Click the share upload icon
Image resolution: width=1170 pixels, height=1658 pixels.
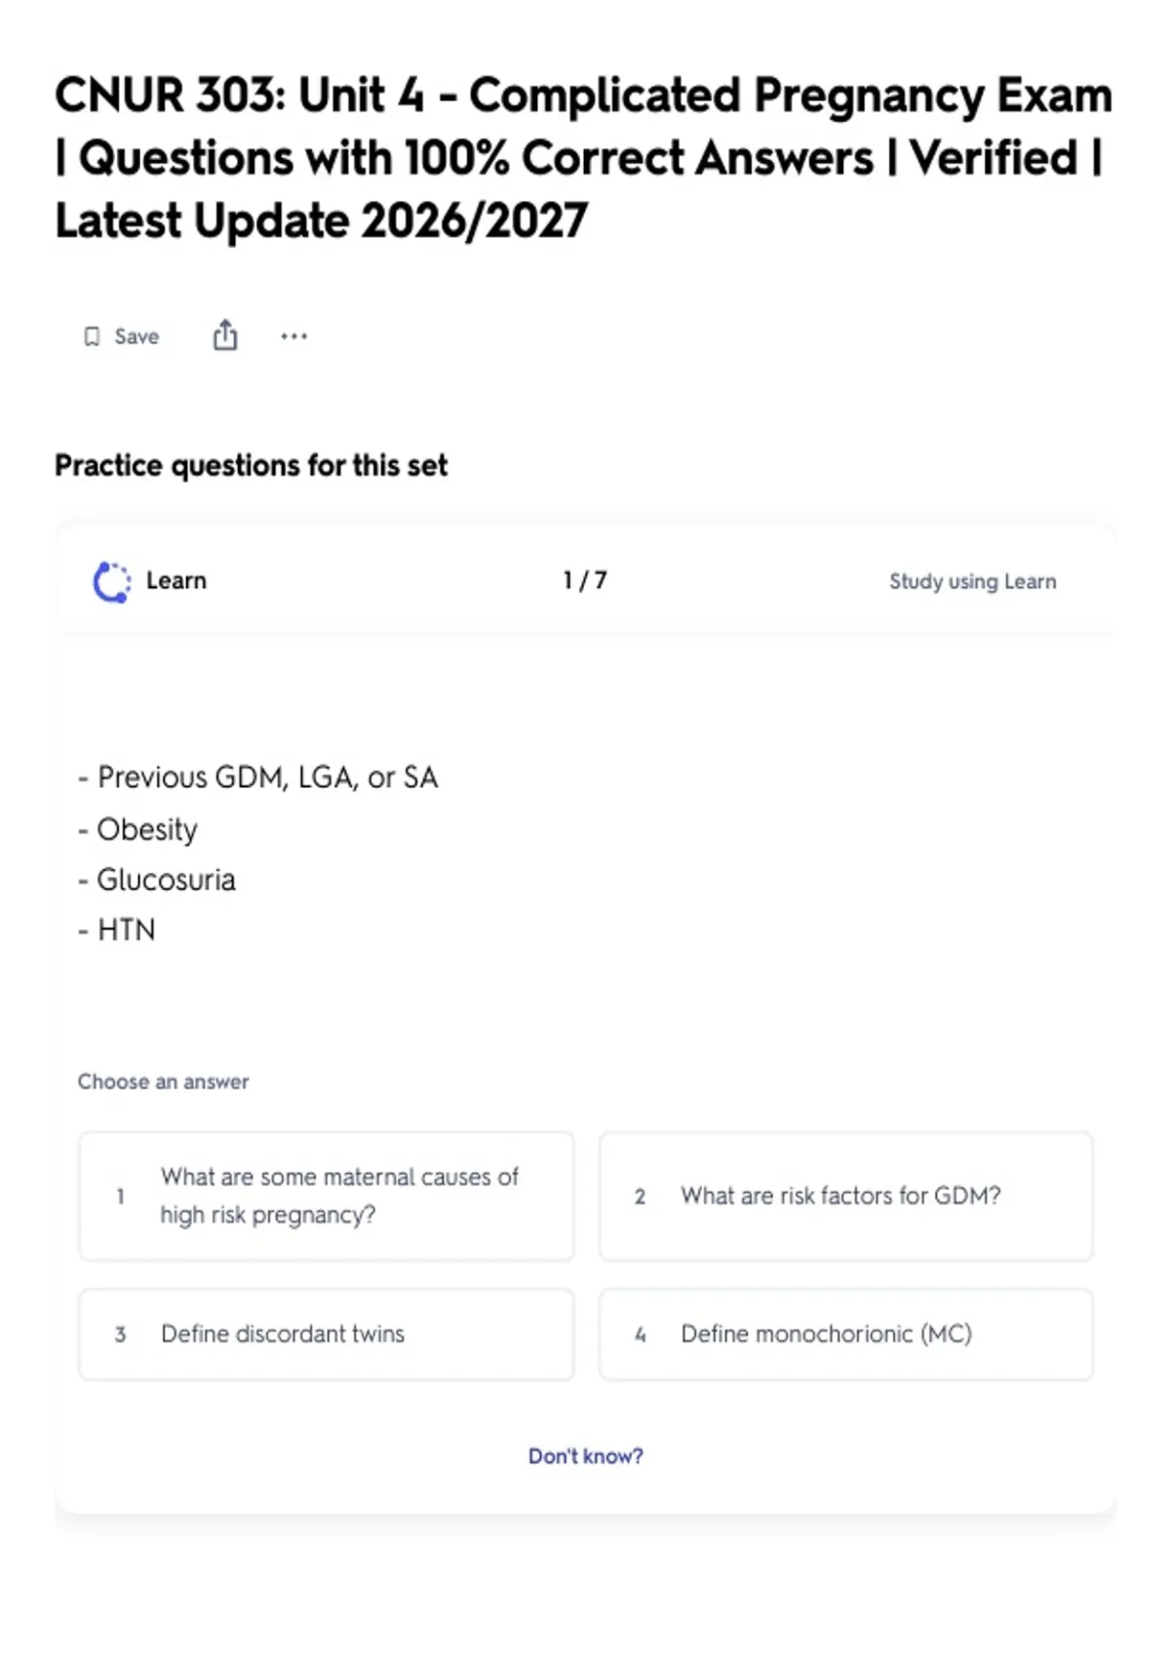(225, 335)
